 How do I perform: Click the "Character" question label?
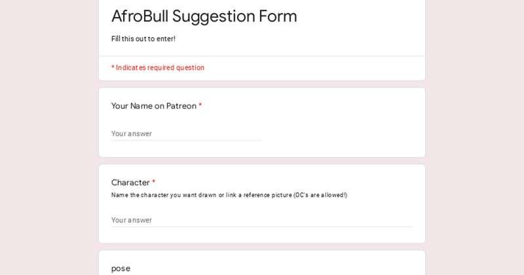coord(130,183)
